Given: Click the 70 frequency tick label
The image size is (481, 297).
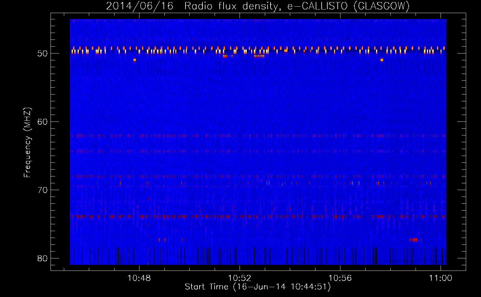Looking at the screenshot, I should tap(43, 190).
